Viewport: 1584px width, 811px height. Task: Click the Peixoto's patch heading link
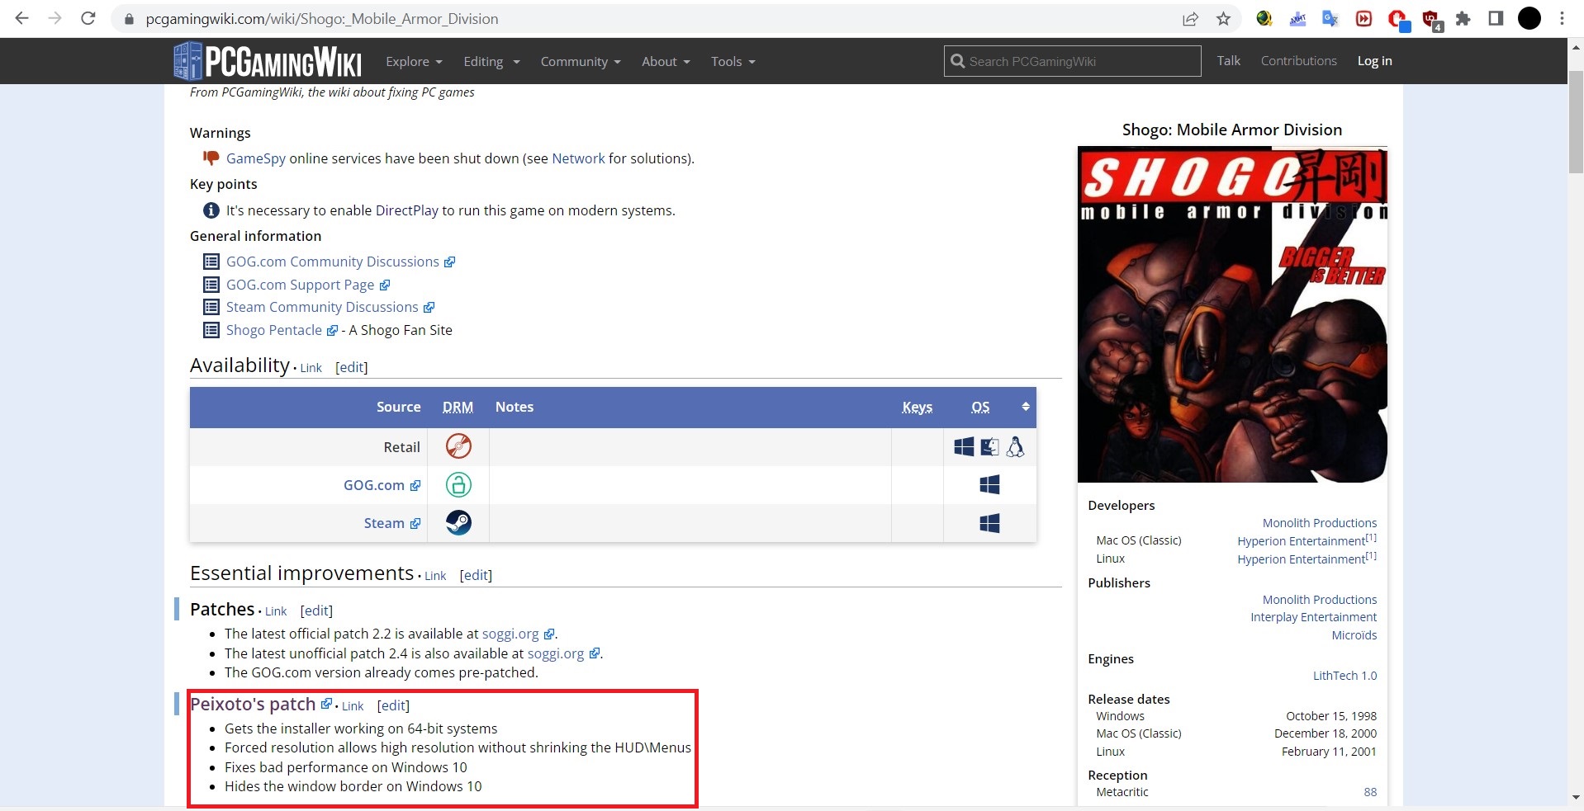(253, 704)
